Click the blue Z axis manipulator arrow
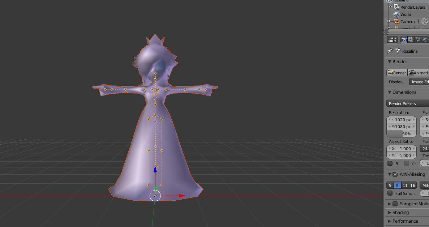Viewport: 429px width, 227px height. (x=155, y=170)
